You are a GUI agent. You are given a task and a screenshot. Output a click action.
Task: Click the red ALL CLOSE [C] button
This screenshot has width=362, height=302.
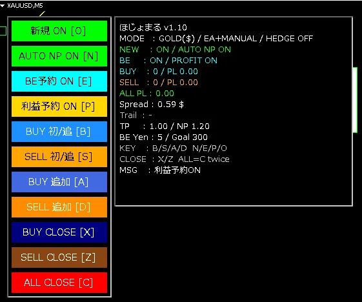[x=59, y=283]
